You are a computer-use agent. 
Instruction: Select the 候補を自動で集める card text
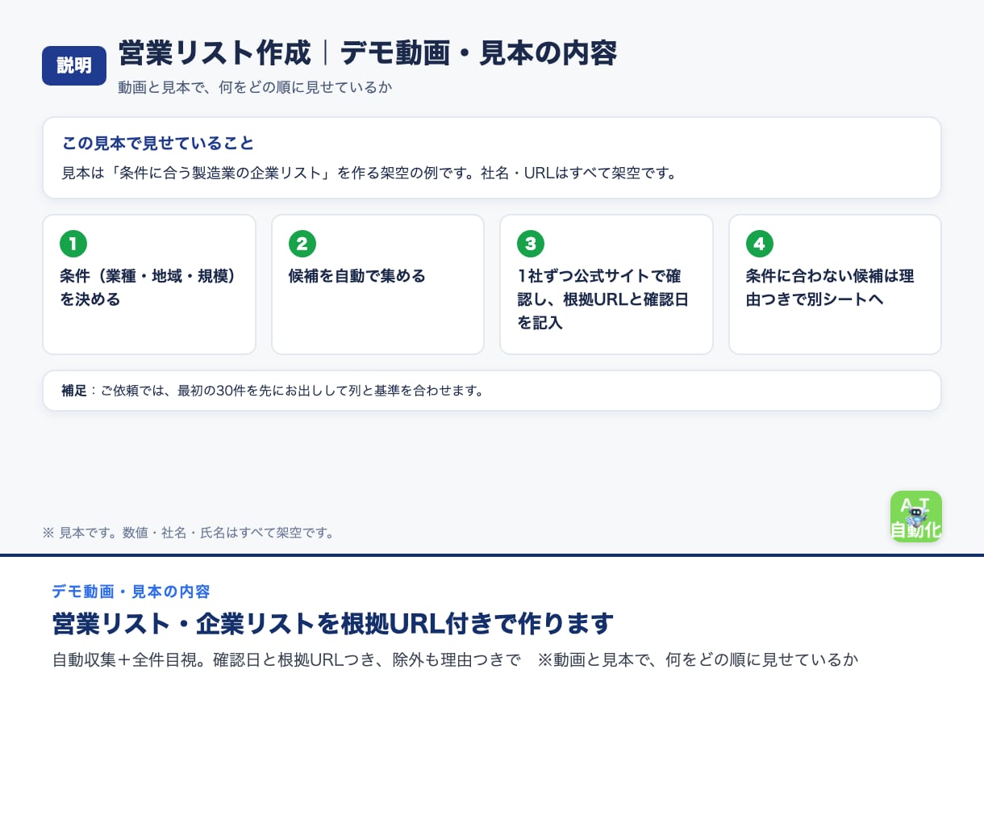point(356,276)
